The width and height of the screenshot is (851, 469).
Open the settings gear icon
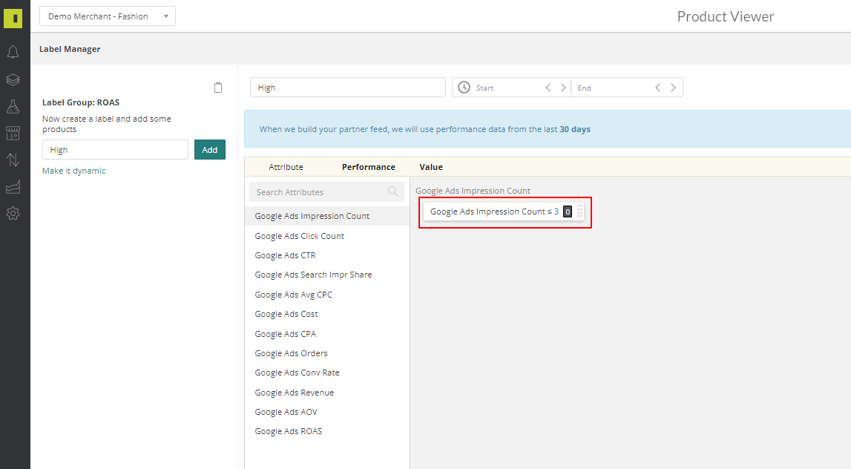pyautogui.click(x=13, y=213)
